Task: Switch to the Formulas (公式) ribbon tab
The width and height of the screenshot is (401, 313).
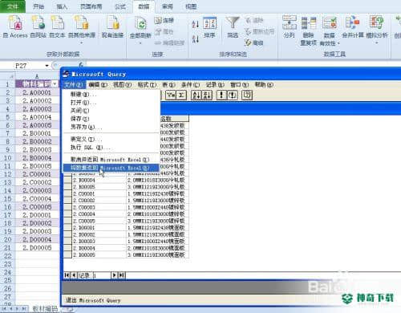Action: [120, 6]
